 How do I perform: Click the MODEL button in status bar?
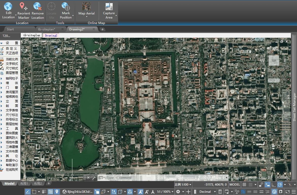pyautogui.click(x=235, y=185)
